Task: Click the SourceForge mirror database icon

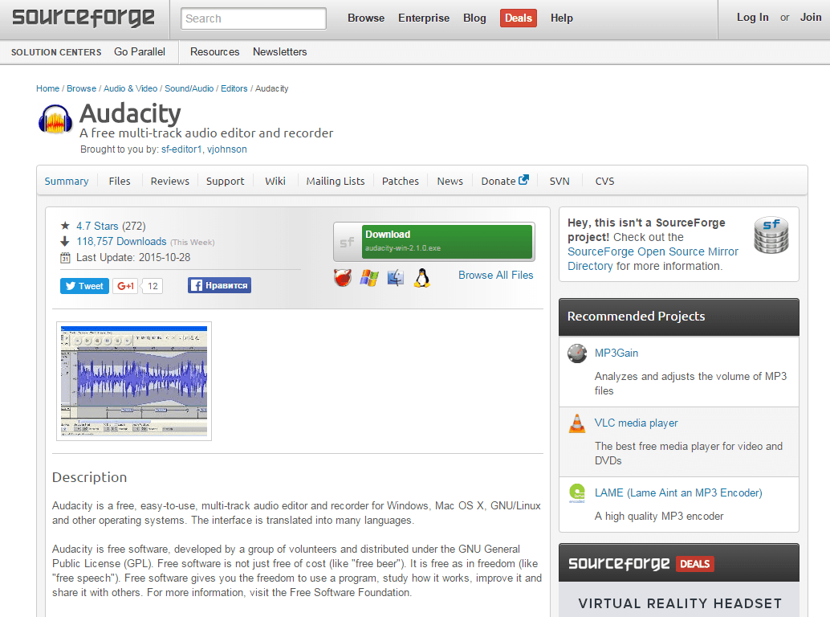Action: (771, 235)
